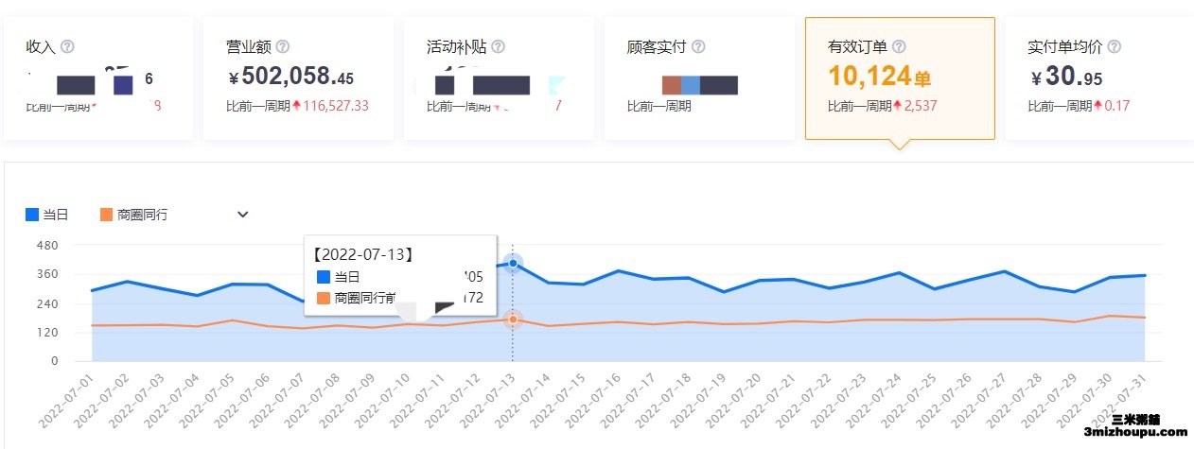Toggle the 当日 legend series
The height and width of the screenshot is (449, 1194).
pos(47,215)
